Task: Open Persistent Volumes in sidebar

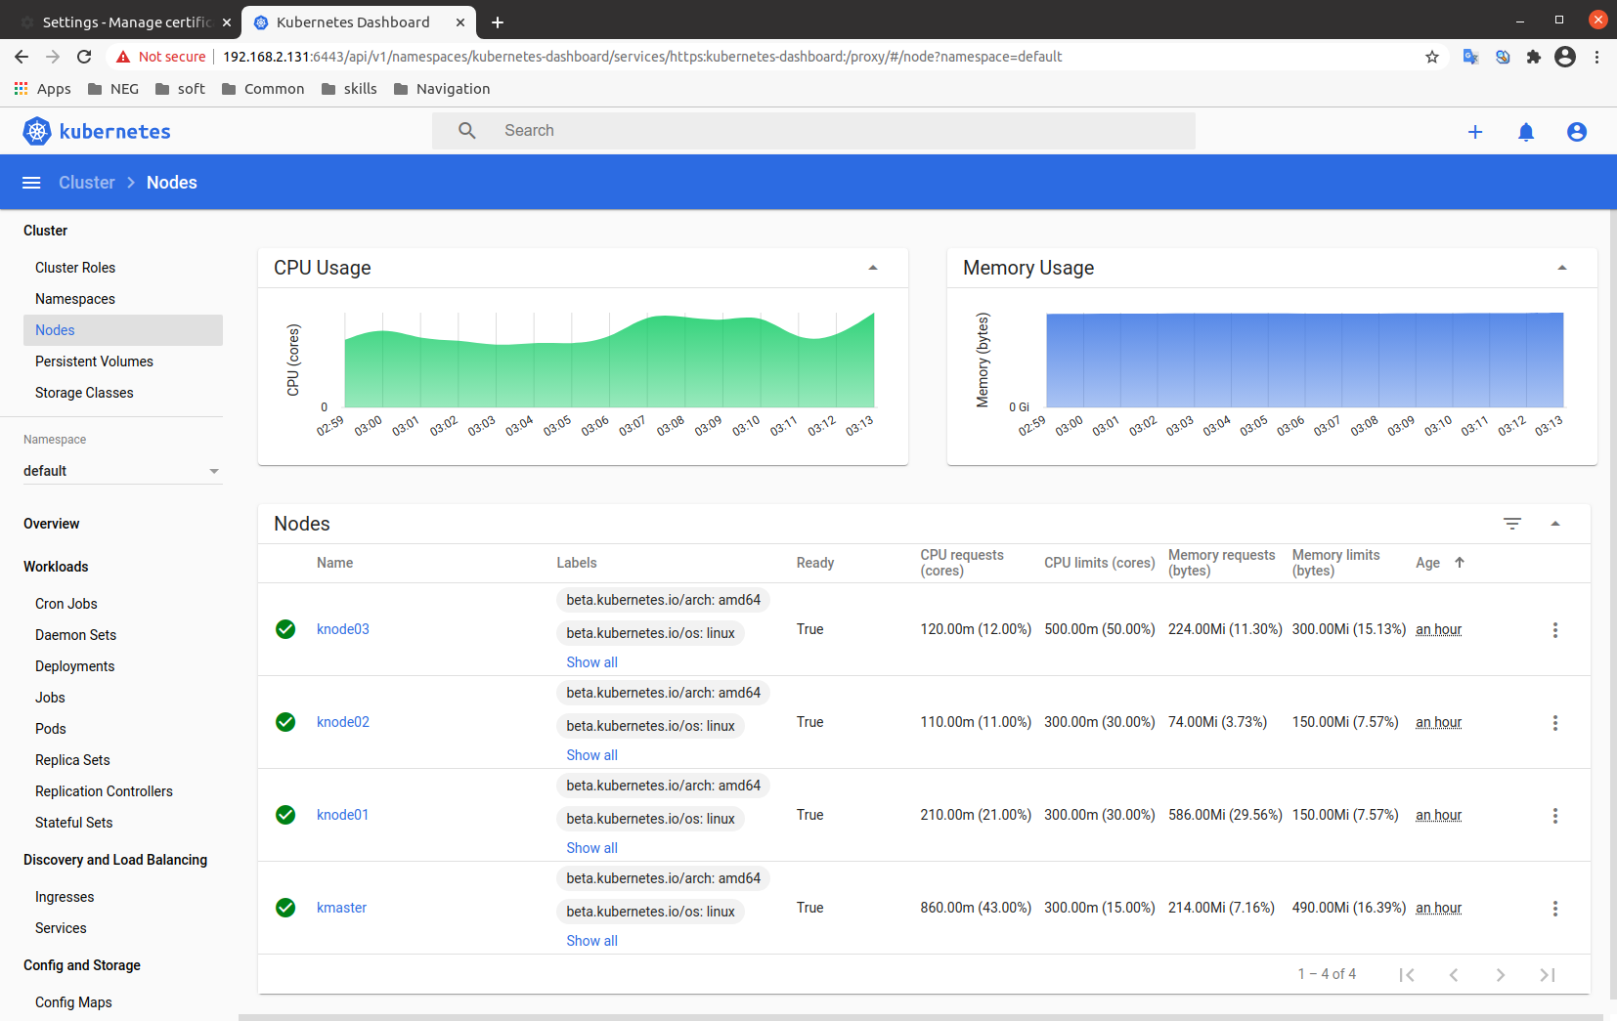Action: pos(94,362)
